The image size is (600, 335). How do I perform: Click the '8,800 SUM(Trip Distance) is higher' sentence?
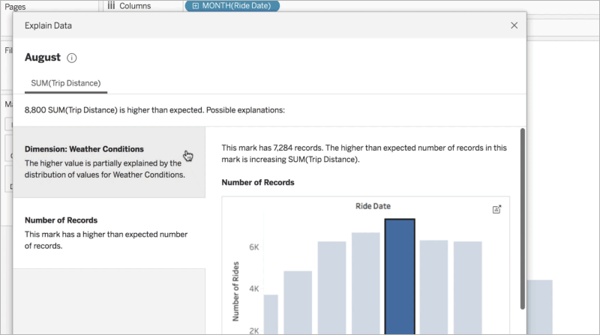154,110
